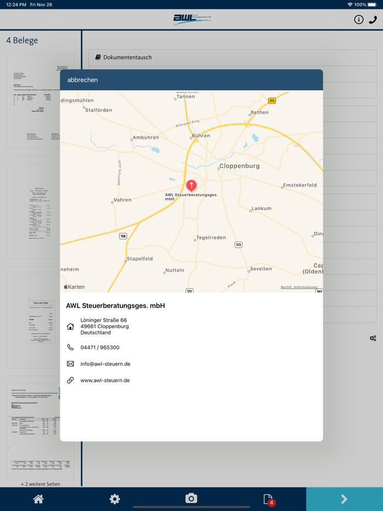The image size is (383, 511).
Task: Select the Tank und Spar receipt thumbnail
Action: tap(40, 321)
